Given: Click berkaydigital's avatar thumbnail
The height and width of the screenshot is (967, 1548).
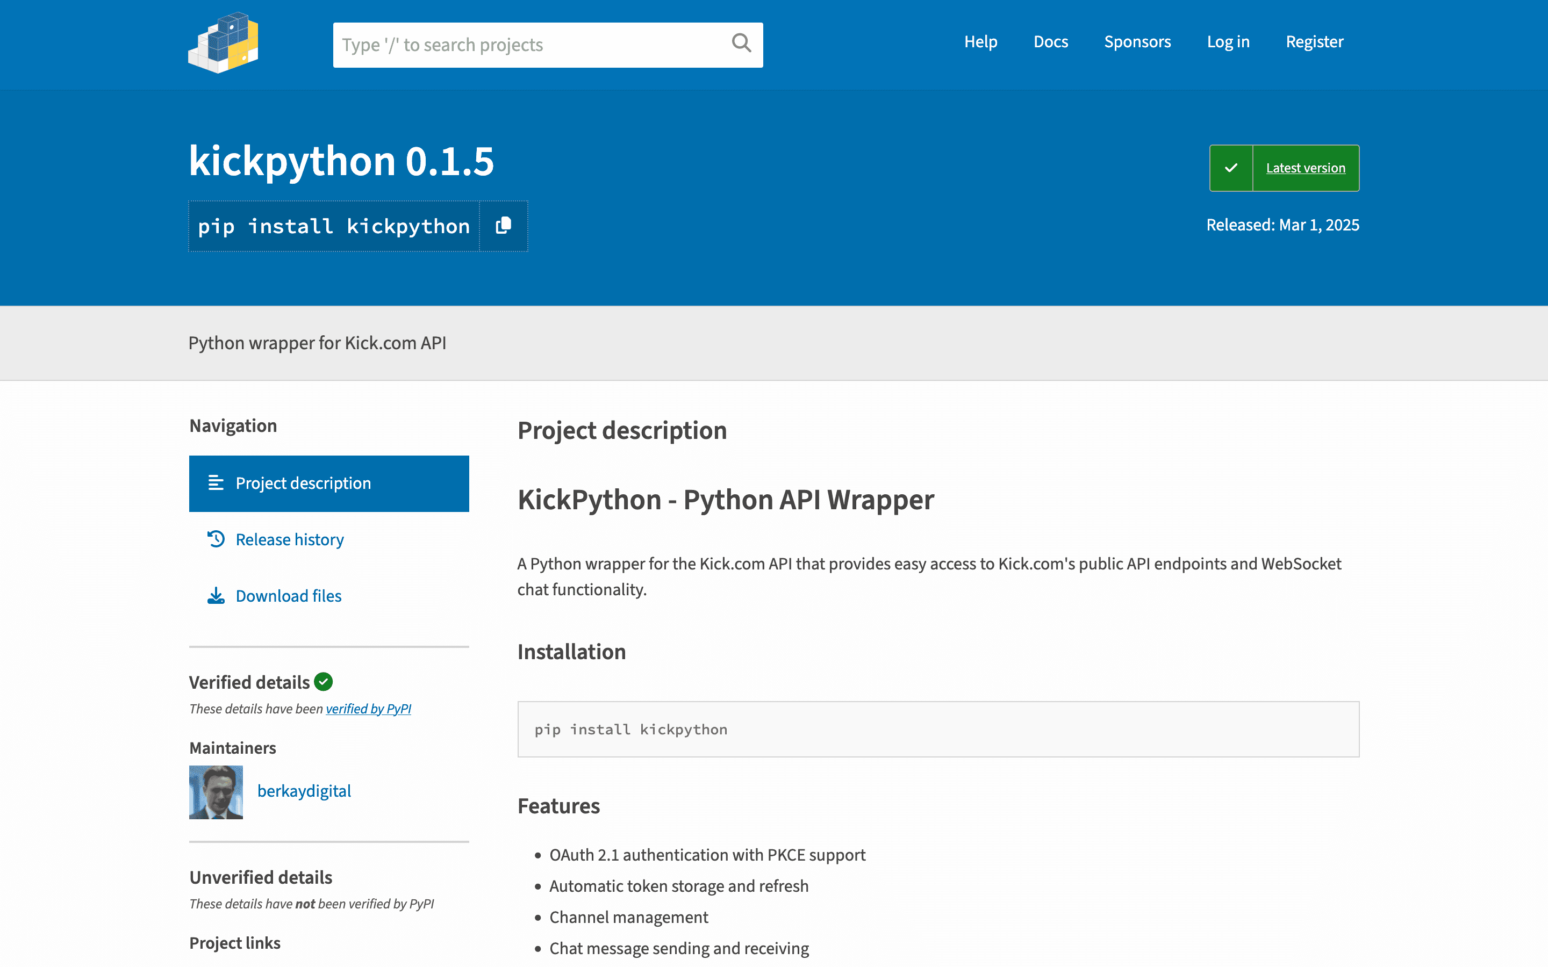Looking at the screenshot, I should pyautogui.click(x=216, y=791).
